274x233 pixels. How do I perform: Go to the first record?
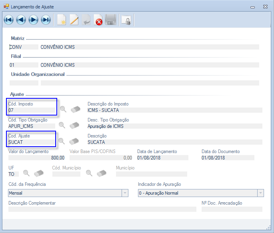click(9, 20)
